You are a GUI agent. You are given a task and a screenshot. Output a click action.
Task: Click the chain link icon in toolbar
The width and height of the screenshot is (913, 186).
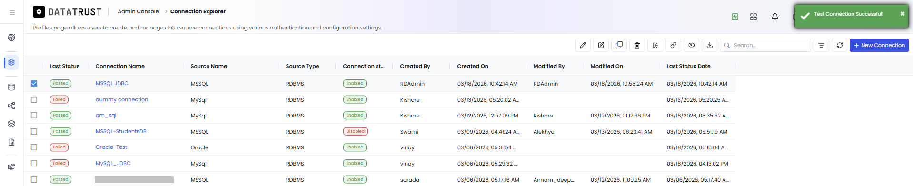[x=673, y=45]
